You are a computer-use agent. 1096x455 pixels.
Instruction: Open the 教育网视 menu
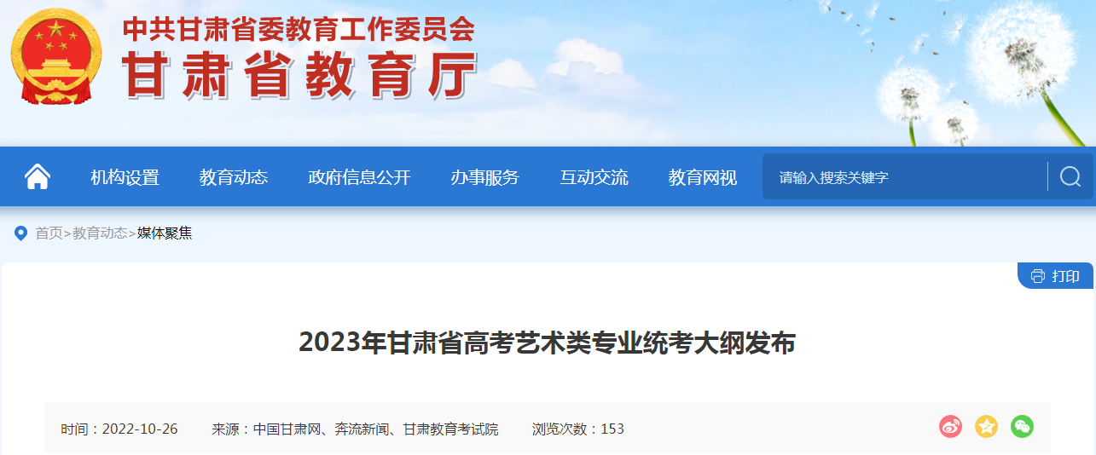coord(703,177)
